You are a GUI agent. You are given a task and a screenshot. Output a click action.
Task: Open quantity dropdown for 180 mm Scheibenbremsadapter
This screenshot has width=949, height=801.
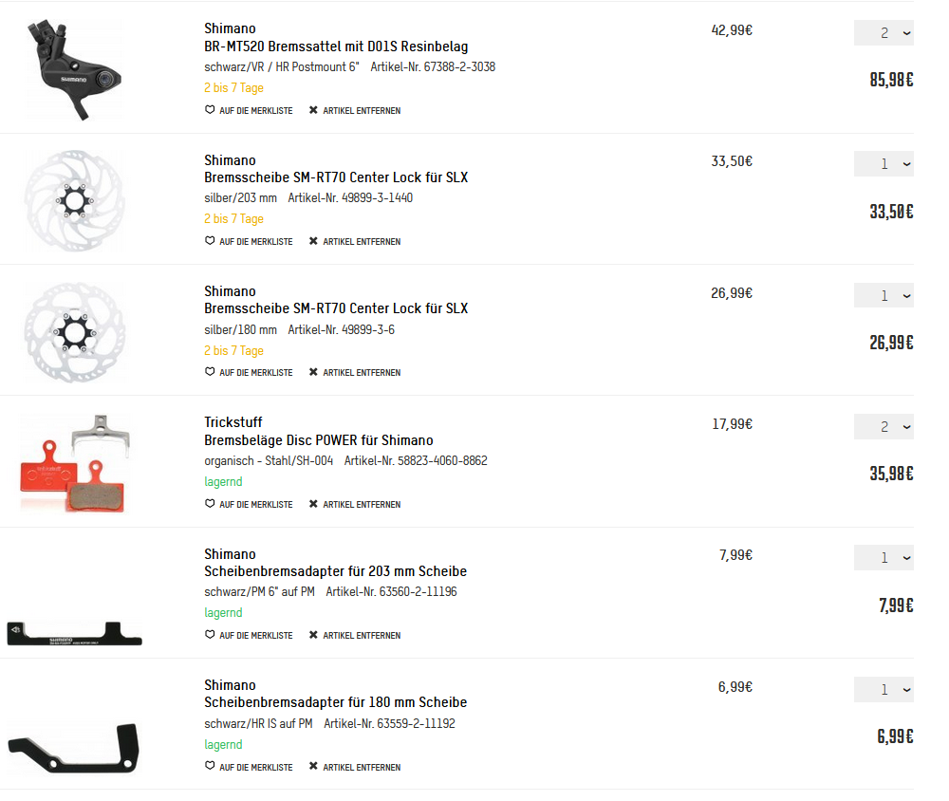(x=884, y=690)
